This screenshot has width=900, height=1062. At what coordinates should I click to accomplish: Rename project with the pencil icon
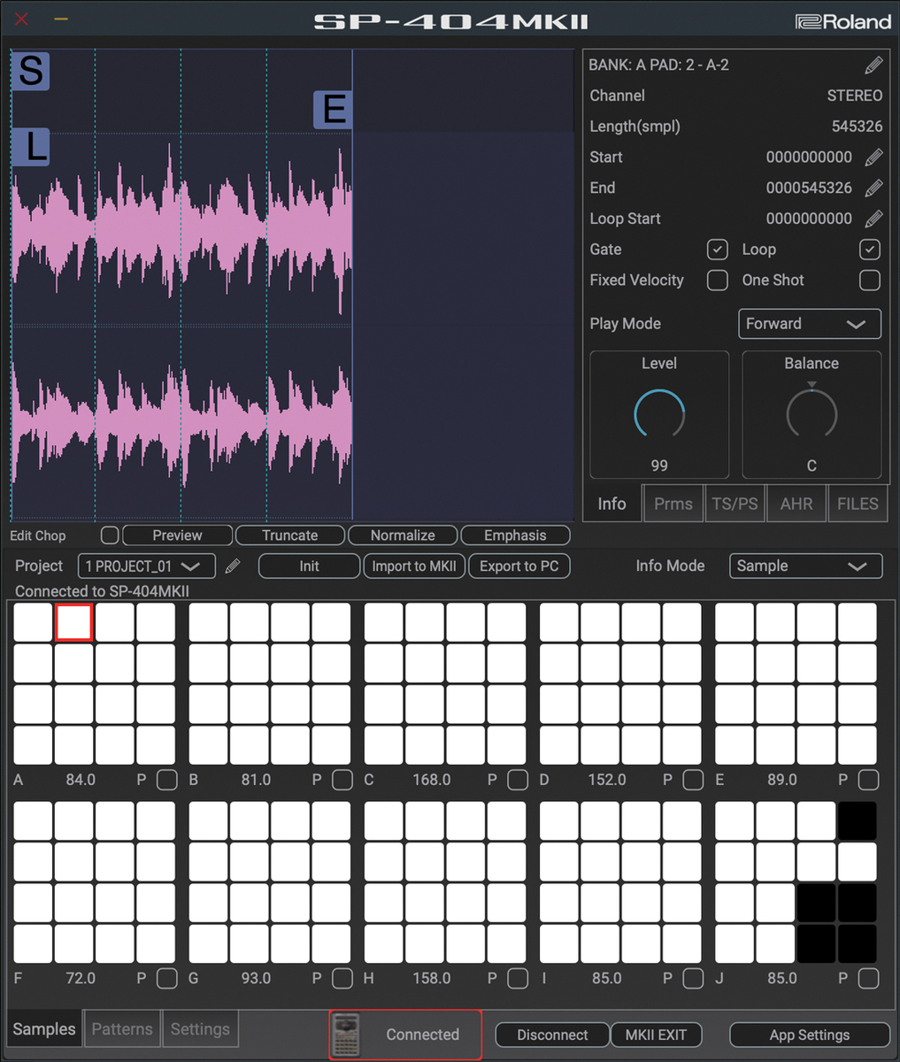pos(233,566)
